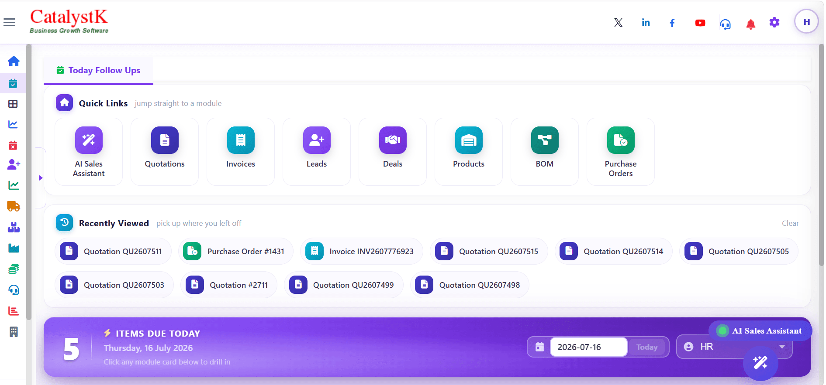Click the AI Sales Assistant floating label
The image size is (826, 385).
pyautogui.click(x=760, y=330)
